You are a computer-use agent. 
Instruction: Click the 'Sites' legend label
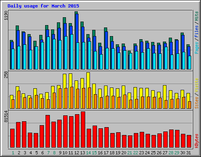pos(196,103)
